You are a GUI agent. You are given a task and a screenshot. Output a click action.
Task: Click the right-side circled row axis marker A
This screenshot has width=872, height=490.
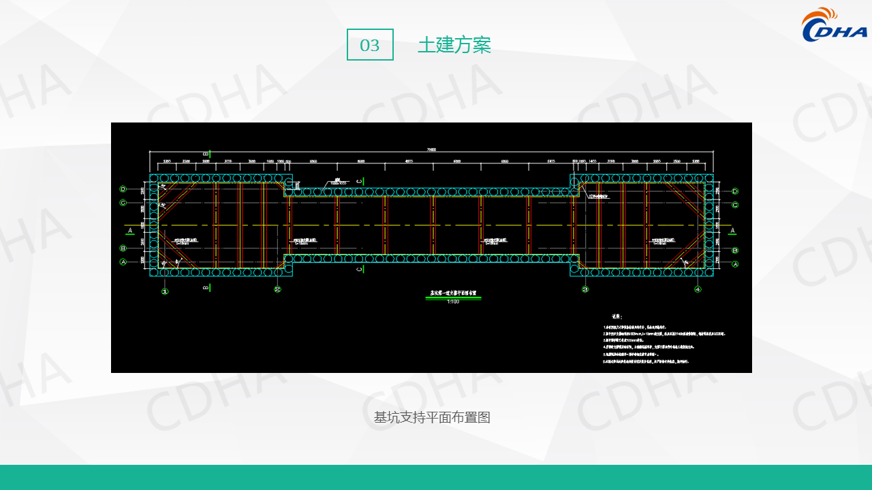pos(735,264)
